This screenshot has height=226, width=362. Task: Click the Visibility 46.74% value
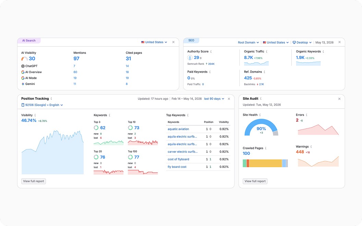click(29, 121)
